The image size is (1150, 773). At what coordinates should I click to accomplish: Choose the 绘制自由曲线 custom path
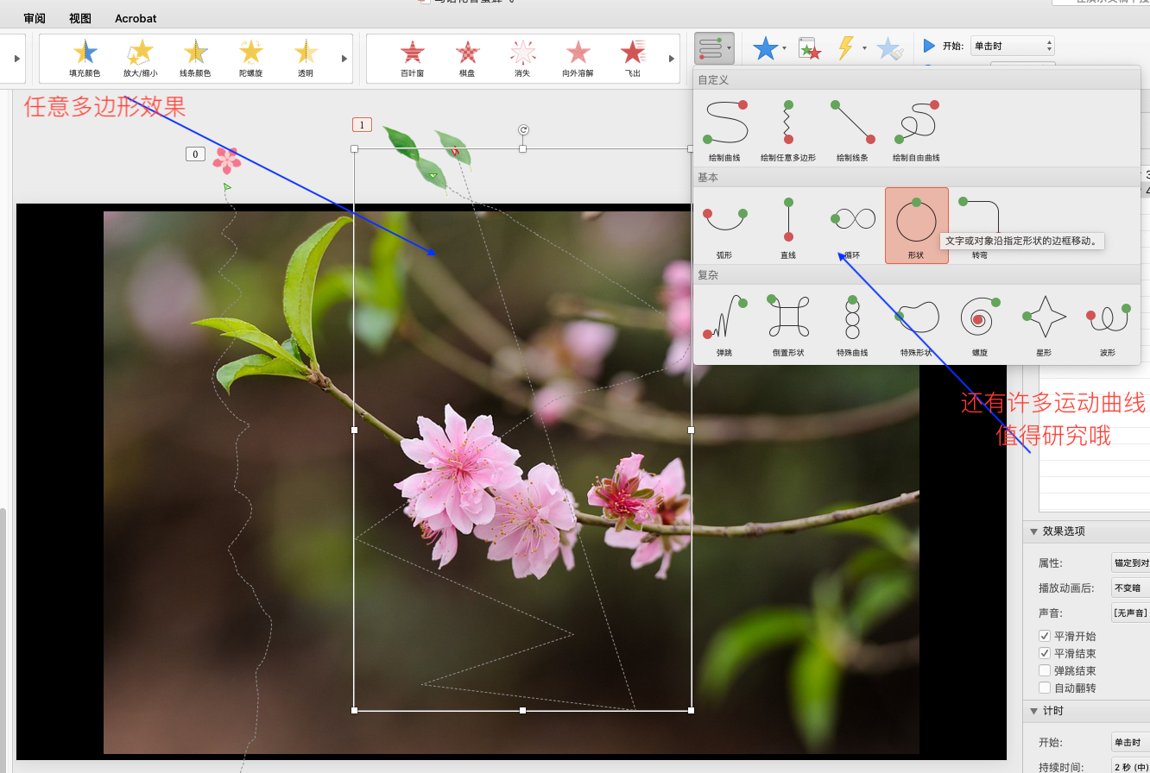pos(916,129)
